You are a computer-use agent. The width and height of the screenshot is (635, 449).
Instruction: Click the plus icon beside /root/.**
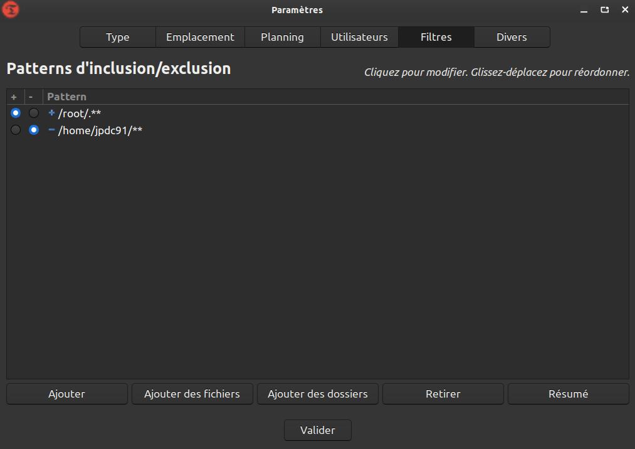point(51,113)
